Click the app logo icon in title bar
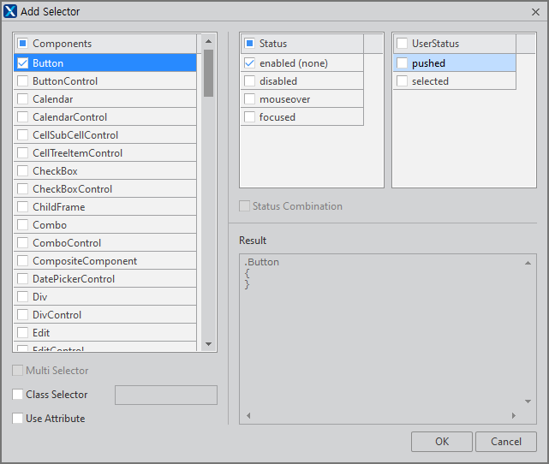549x464 pixels. point(11,11)
